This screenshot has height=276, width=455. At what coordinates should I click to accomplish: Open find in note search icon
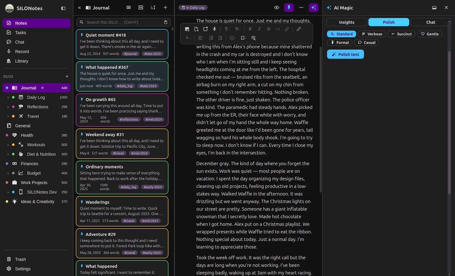coord(253,38)
